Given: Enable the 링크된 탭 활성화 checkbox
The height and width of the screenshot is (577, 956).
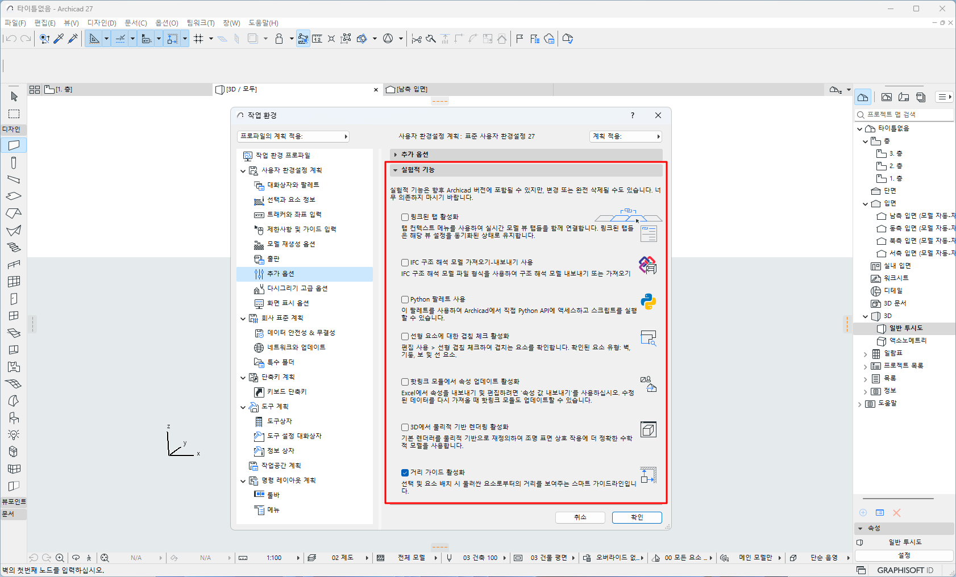Looking at the screenshot, I should pos(405,217).
